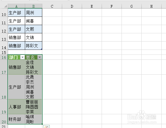Select row 10 header
The width and height of the screenshot is (166, 128).
tap(4, 13)
